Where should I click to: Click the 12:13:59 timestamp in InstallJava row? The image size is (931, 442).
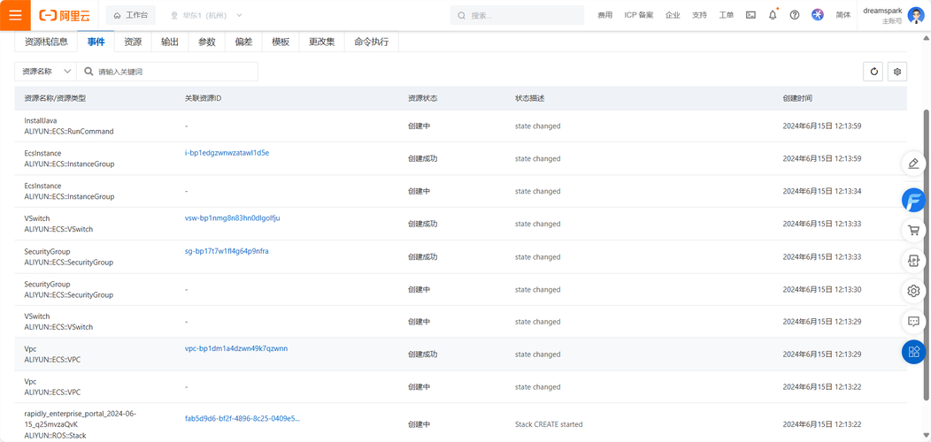822,126
